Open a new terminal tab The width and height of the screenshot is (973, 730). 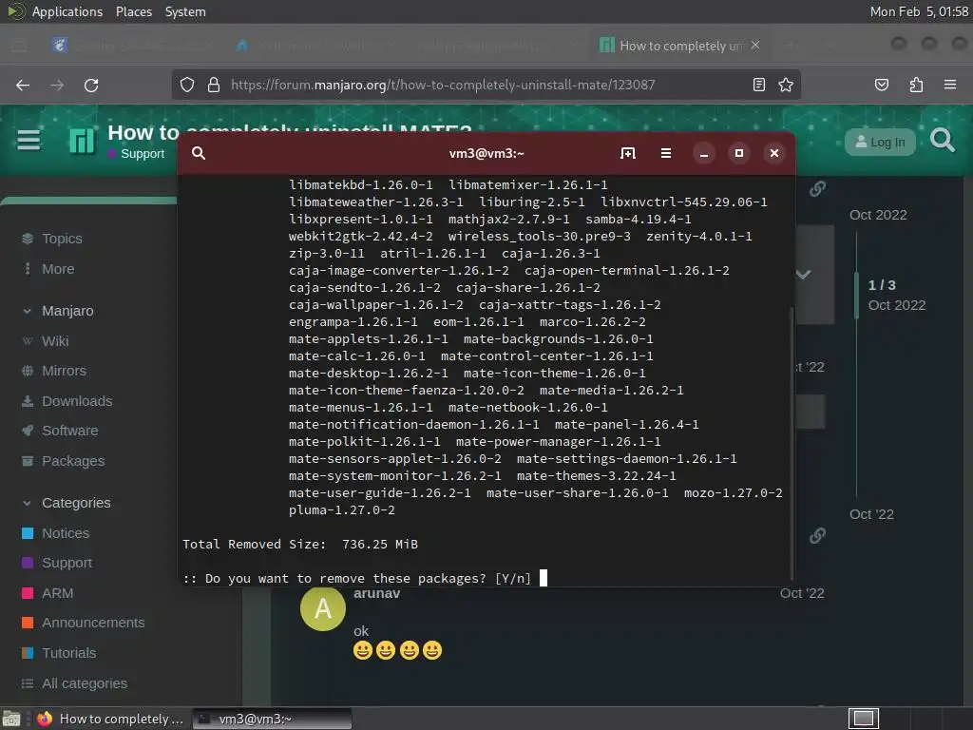coord(628,153)
